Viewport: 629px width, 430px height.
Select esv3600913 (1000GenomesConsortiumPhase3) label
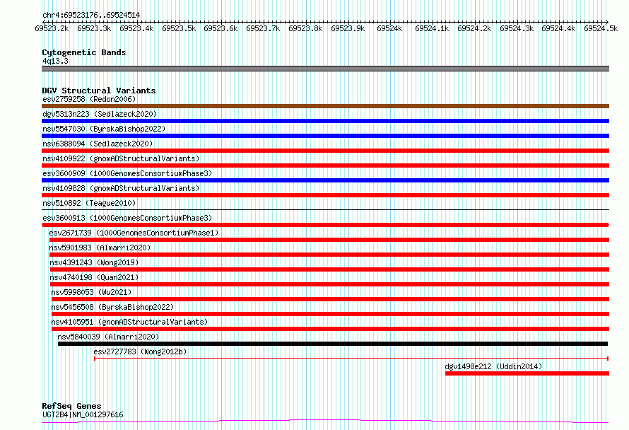[x=127, y=218]
